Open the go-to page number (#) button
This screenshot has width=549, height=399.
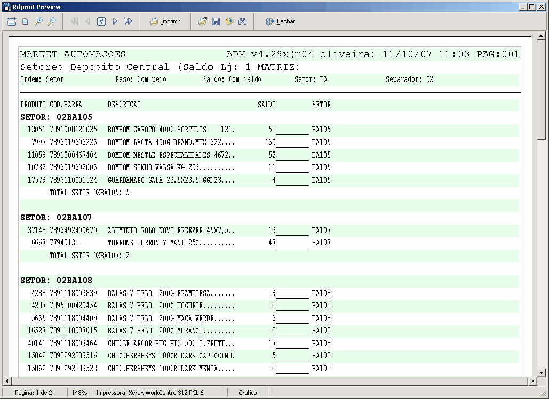(101, 21)
